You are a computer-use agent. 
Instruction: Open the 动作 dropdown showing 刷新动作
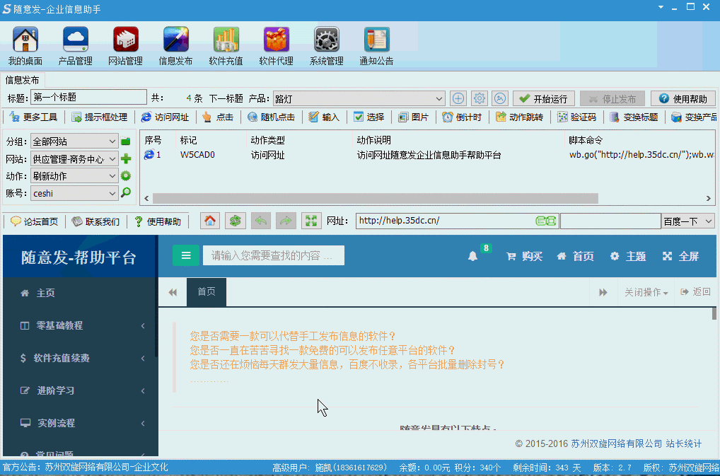(74, 176)
